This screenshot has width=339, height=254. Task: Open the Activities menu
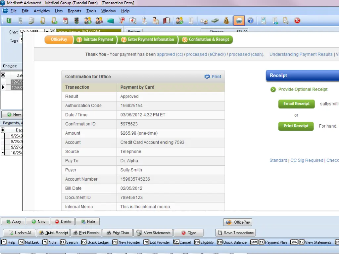(x=42, y=11)
